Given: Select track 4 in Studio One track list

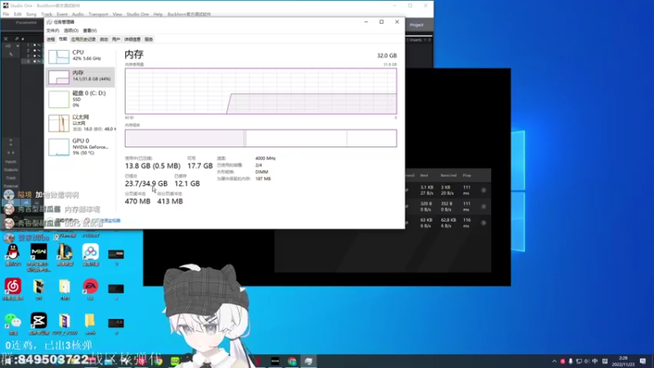Looking at the screenshot, I should pos(32,61).
